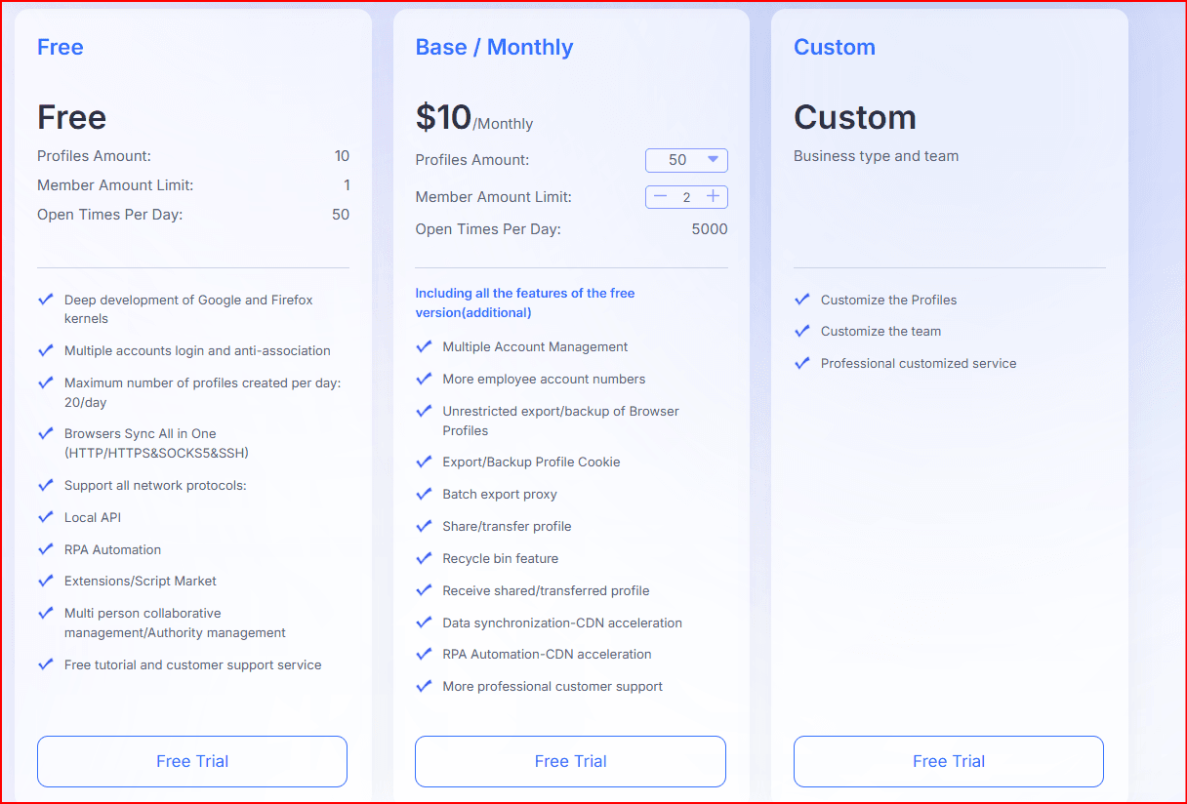Image resolution: width=1187 pixels, height=804 pixels.
Task: Increase Member Amount Limit with plus button
Action: 714,197
